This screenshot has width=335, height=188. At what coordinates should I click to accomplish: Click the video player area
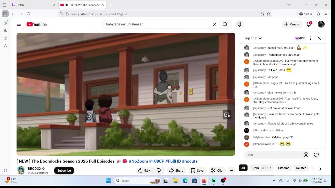coord(126,94)
